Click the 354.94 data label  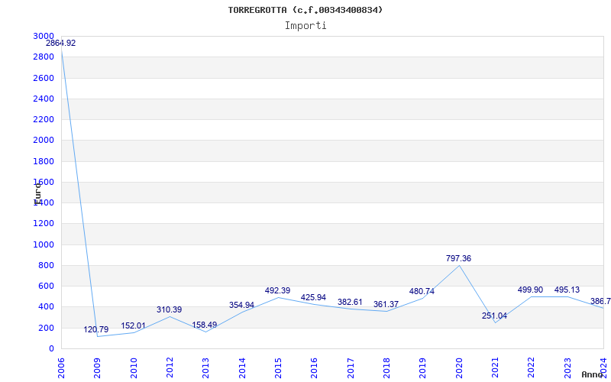[241, 305]
